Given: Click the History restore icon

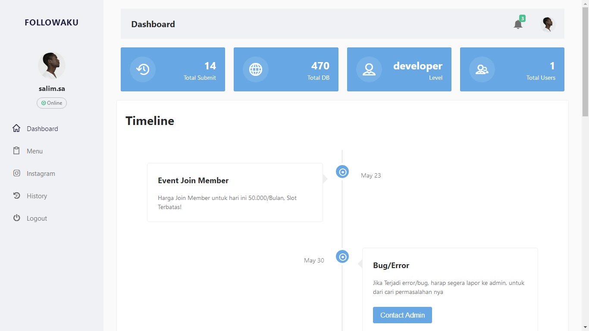Looking at the screenshot, I should 16,196.
